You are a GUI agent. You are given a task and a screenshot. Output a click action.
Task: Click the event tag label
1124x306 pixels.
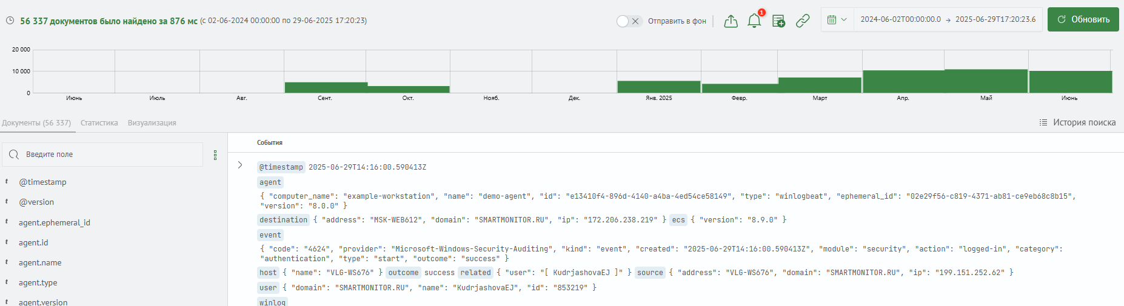270,235
